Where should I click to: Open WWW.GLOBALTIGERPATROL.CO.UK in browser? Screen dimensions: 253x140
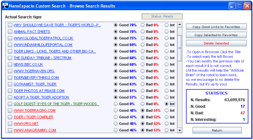[x=43, y=38]
